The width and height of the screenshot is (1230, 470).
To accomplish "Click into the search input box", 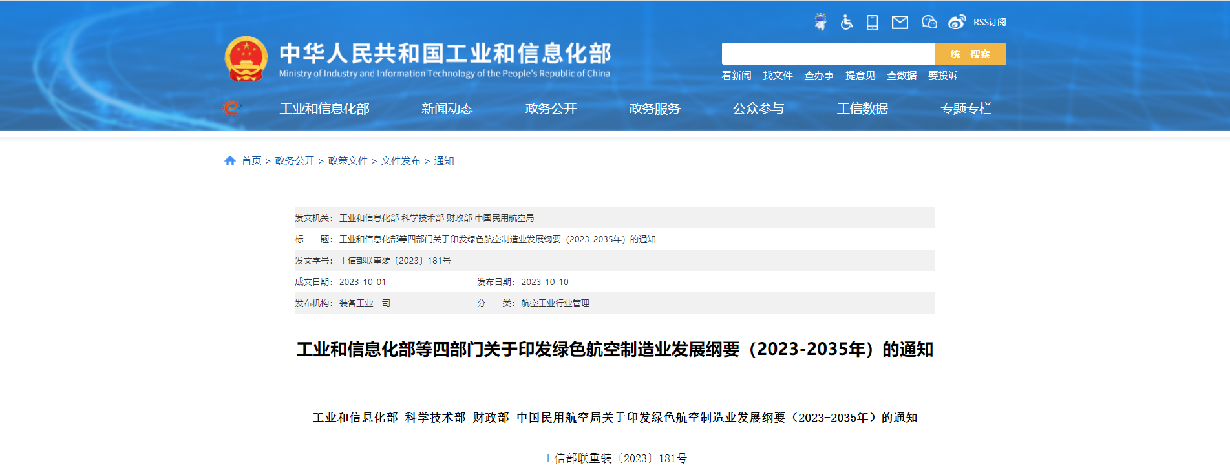I will (828, 54).
